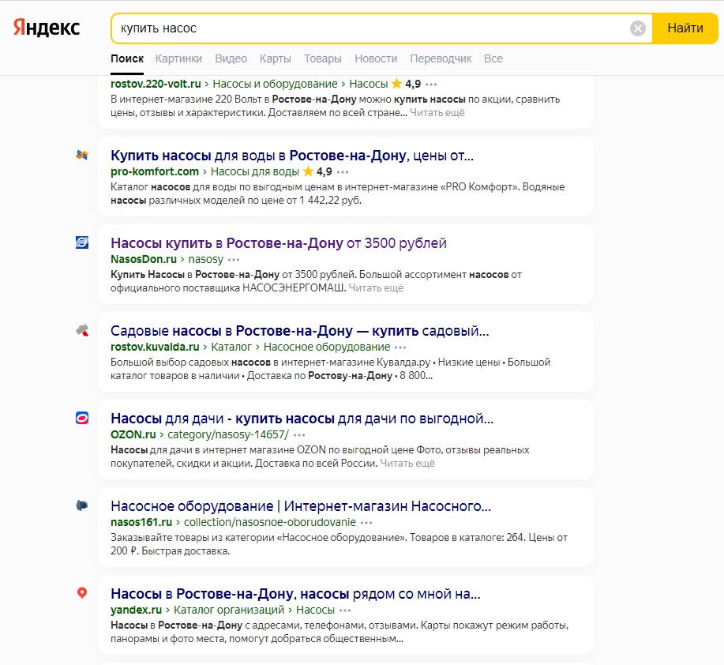Open the Товары tab
This screenshot has width=724, height=665.
[x=323, y=58]
